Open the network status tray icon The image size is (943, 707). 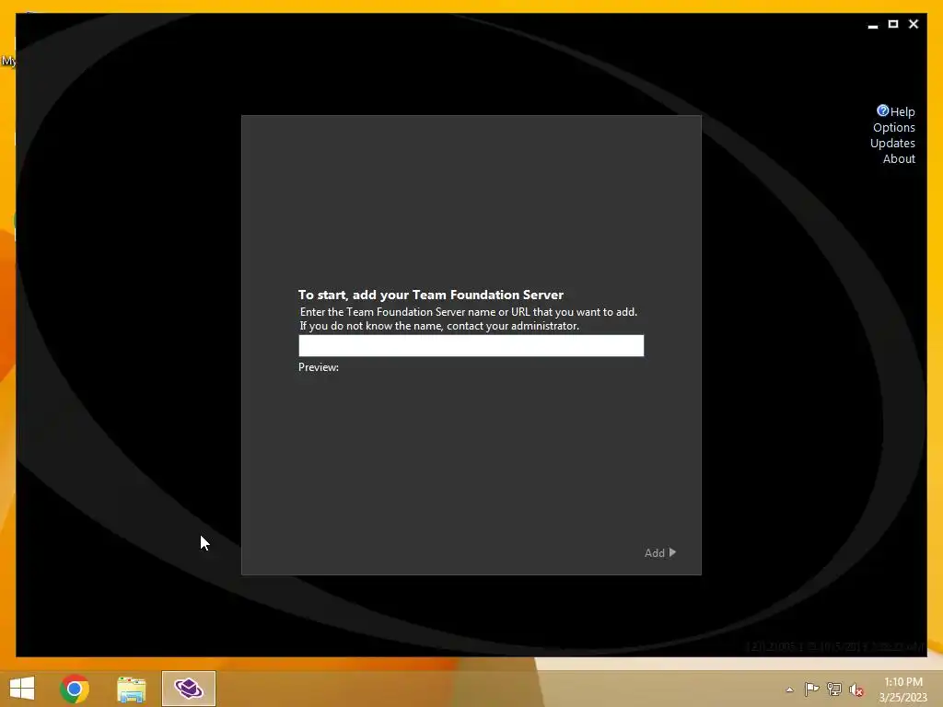point(834,689)
